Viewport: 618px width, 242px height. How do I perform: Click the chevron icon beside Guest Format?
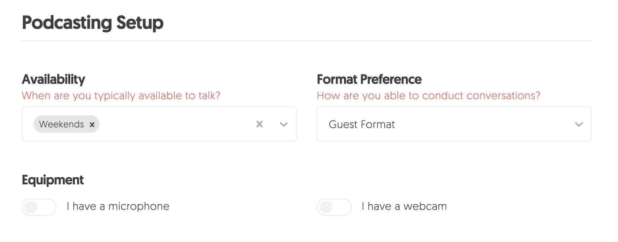pos(579,124)
